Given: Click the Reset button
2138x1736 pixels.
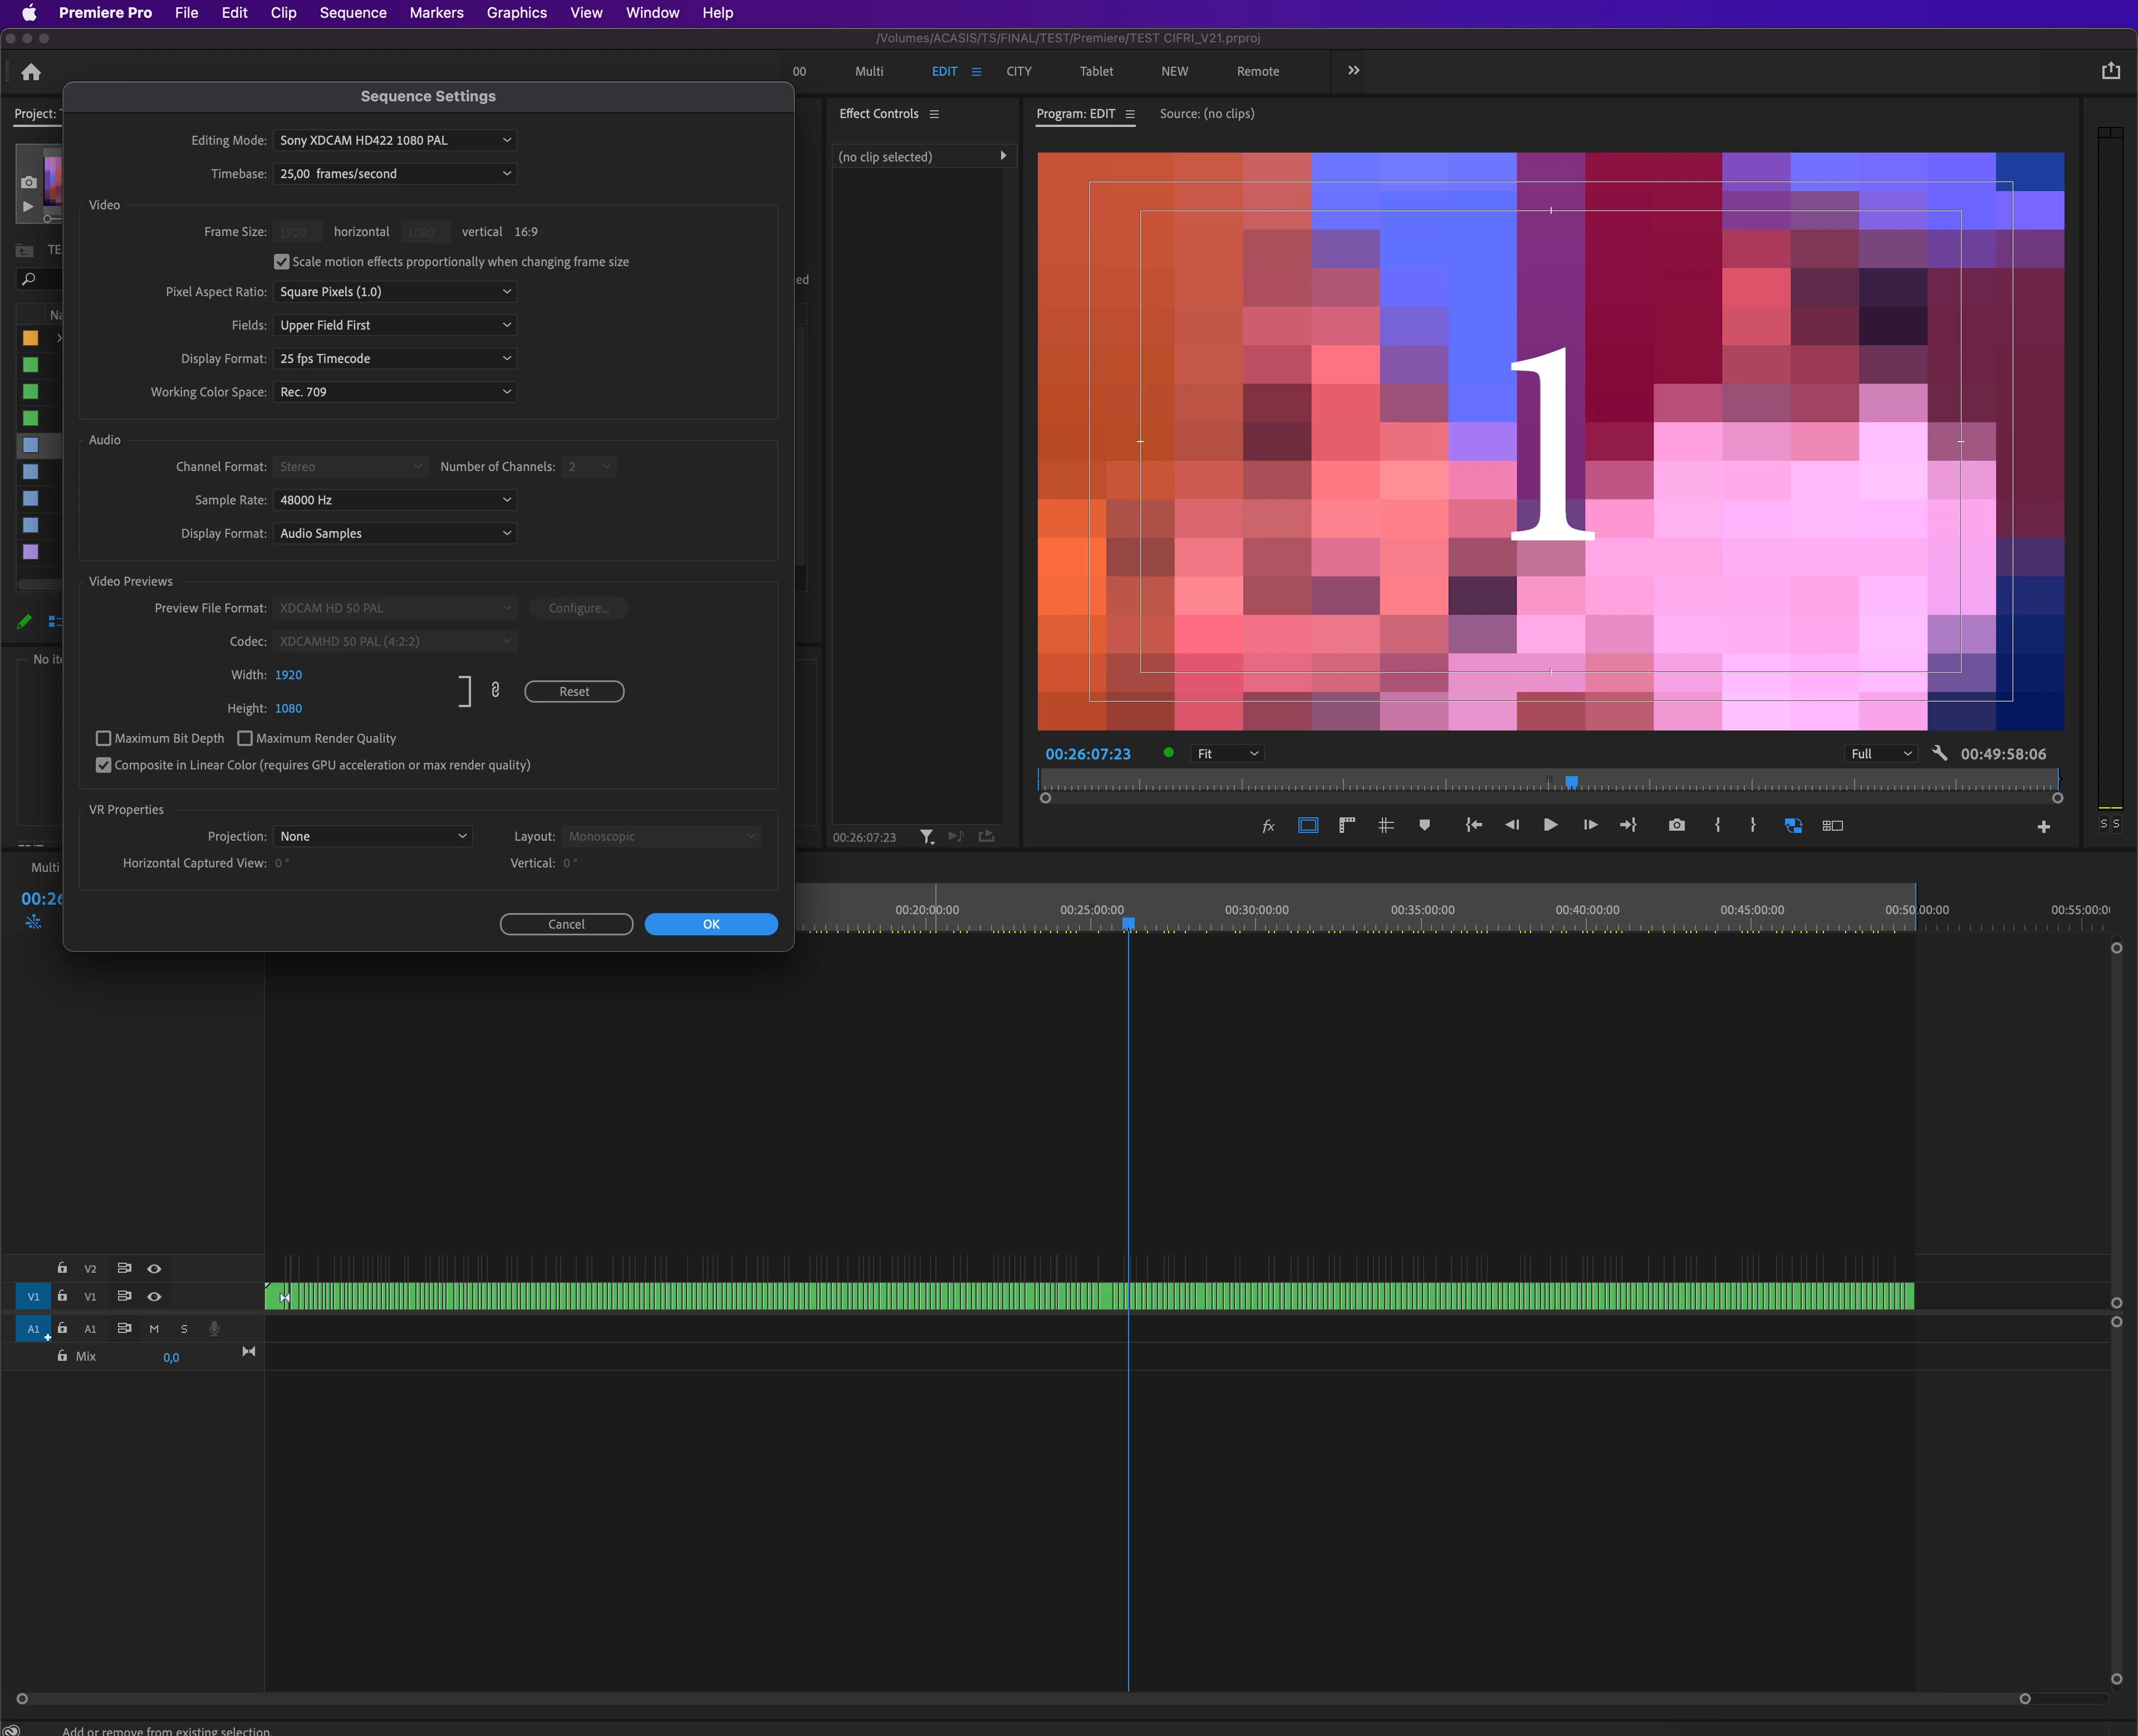Looking at the screenshot, I should 574,692.
